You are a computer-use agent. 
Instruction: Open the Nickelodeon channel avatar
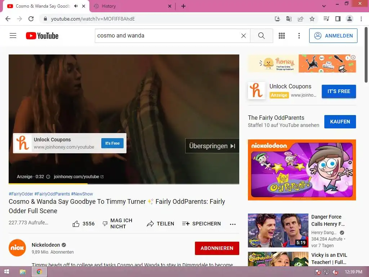[17, 248]
